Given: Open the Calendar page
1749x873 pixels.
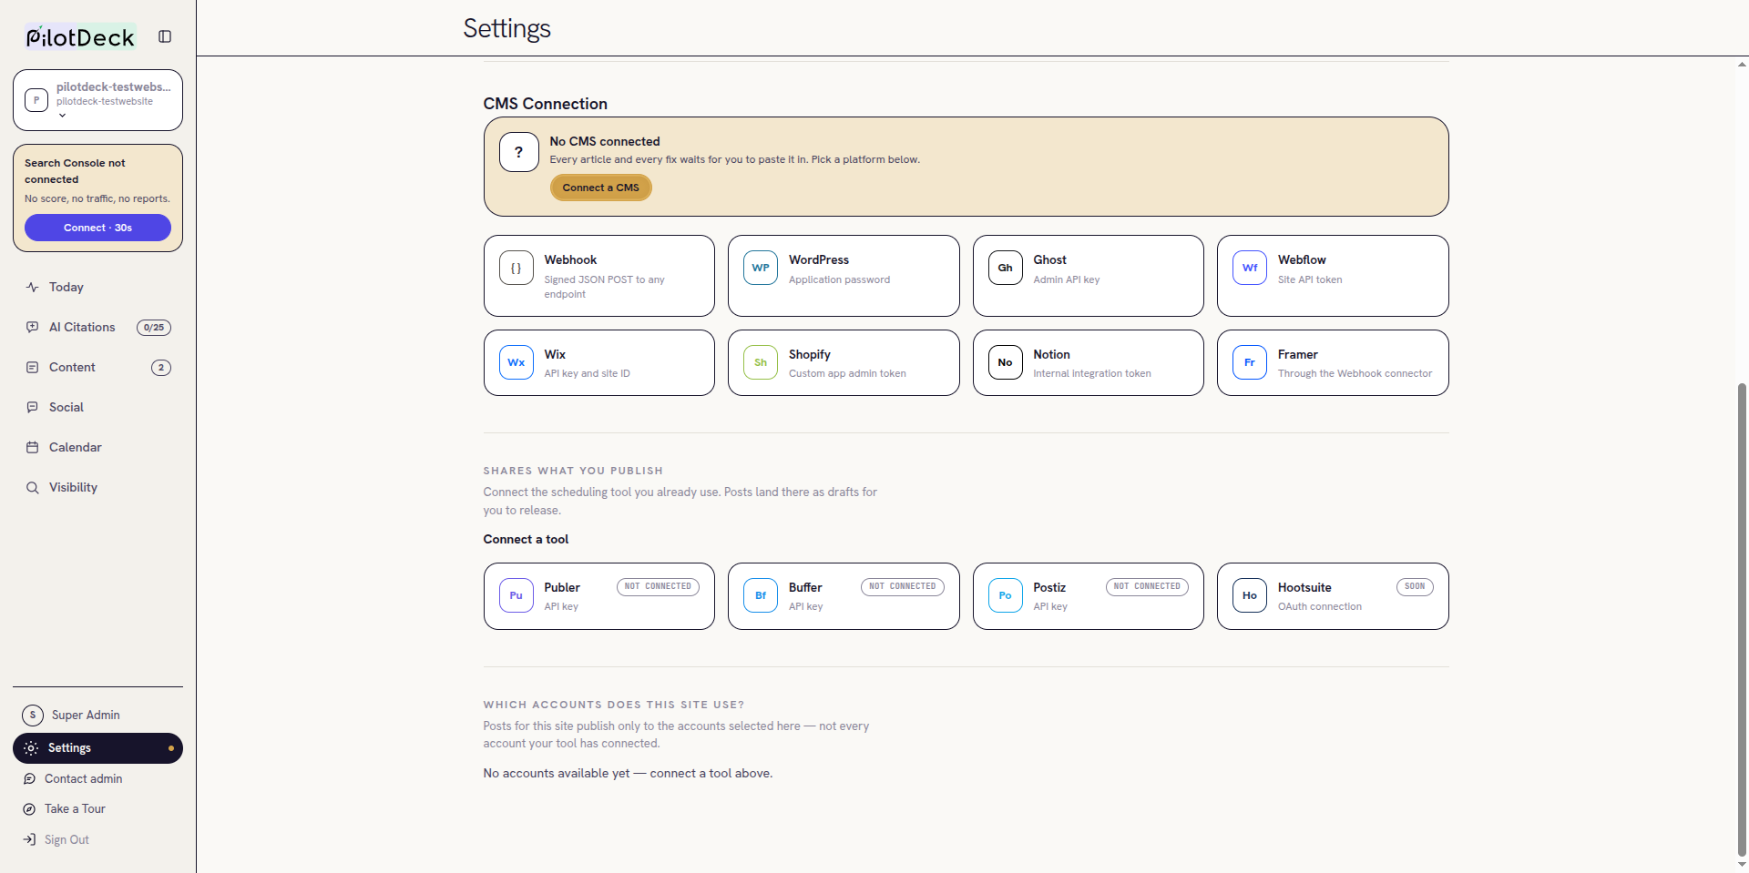Looking at the screenshot, I should (x=97, y=447).
